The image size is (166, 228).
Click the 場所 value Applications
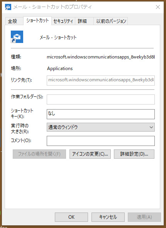[x=60, y=69]
